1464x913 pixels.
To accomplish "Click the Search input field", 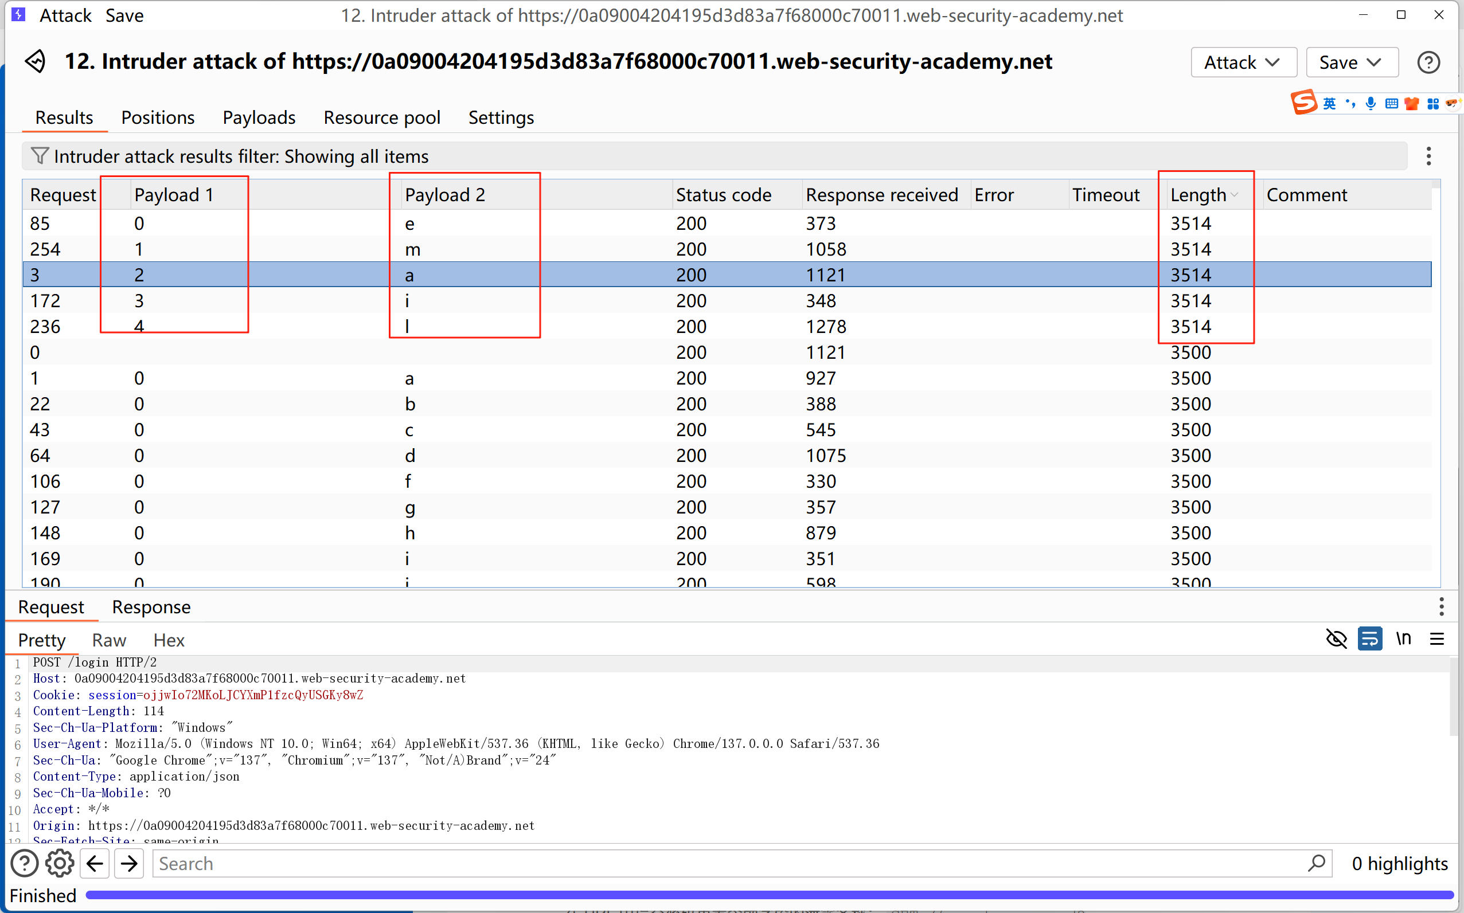I will coord(725,864).
